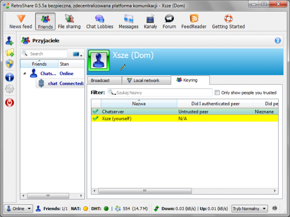Open the blue information sidebar icon
Screen dimensions: 290x217
tap(9, 77)
